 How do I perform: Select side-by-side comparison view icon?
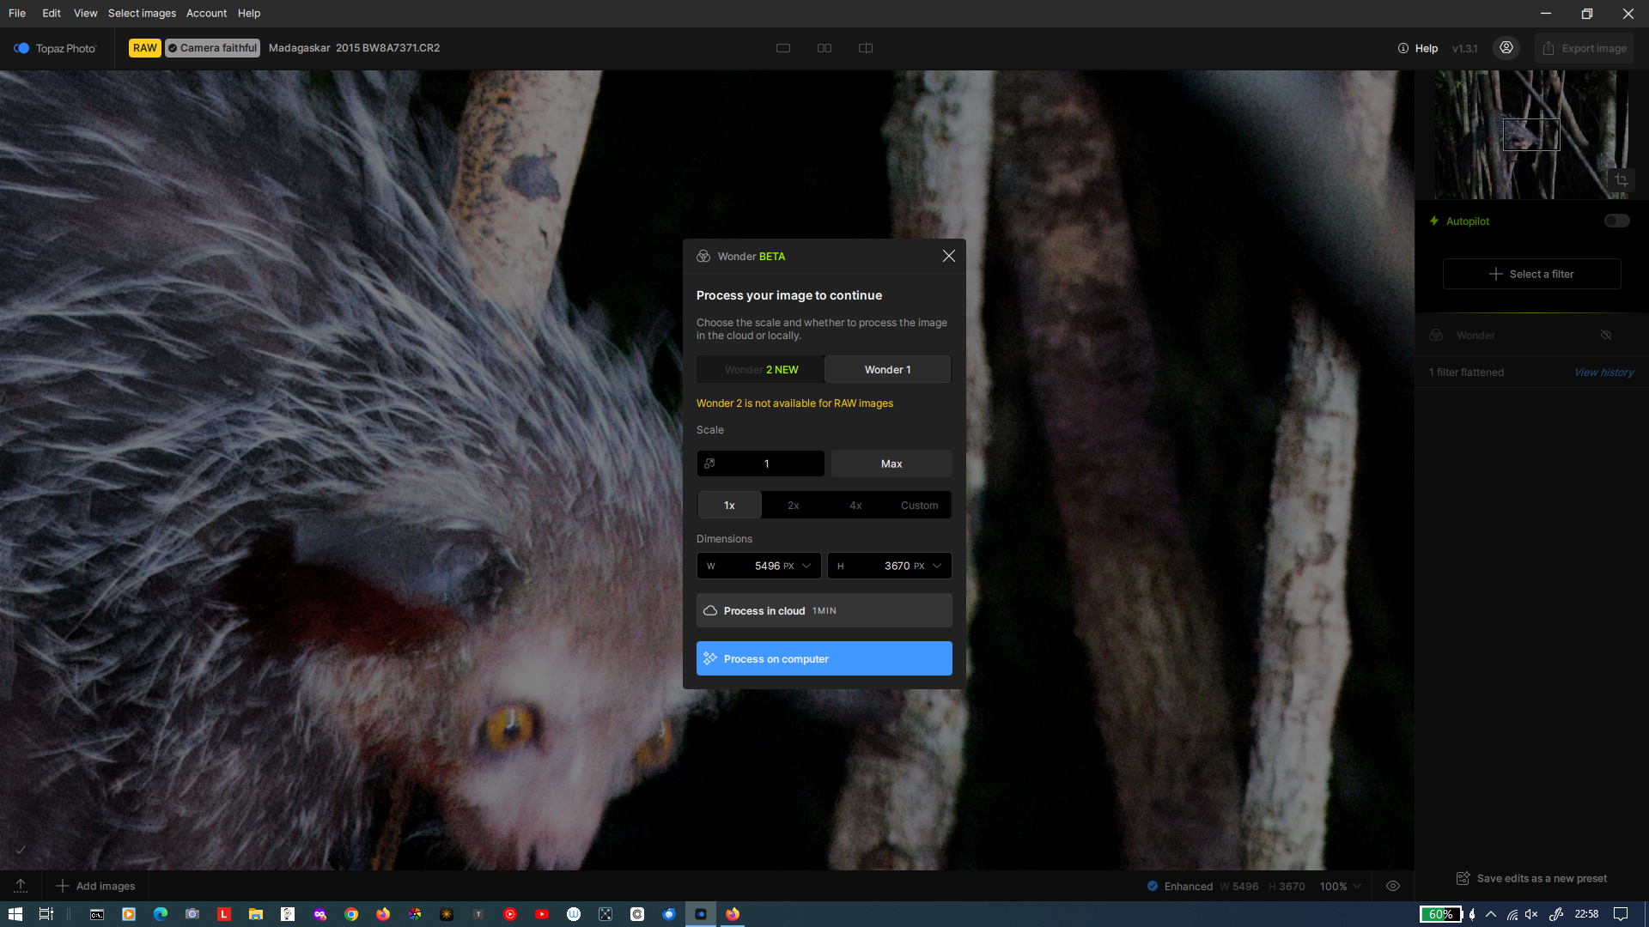pos(824,48)
